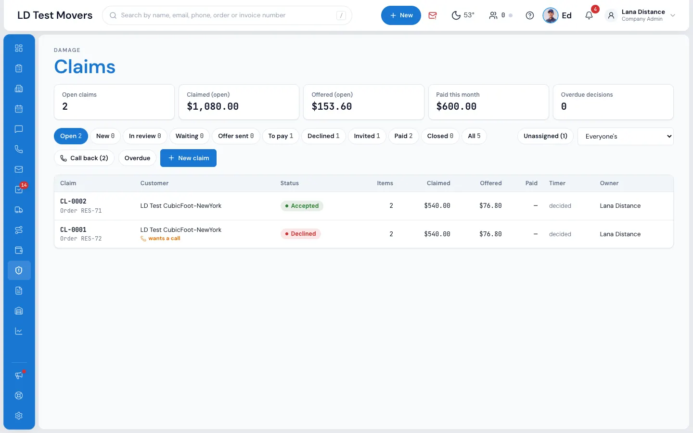Open the calendar icon in sidebar
The image size is (693, 433).
[x=19, y=109]
